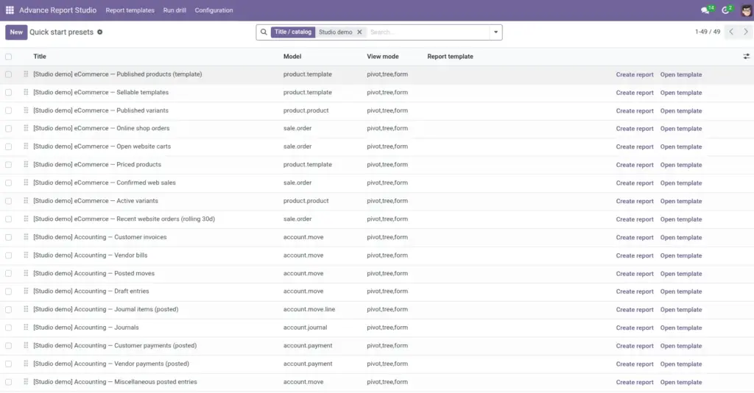
Task: Check the Published products (template) row checkbox
Action: tap(9, 74)
